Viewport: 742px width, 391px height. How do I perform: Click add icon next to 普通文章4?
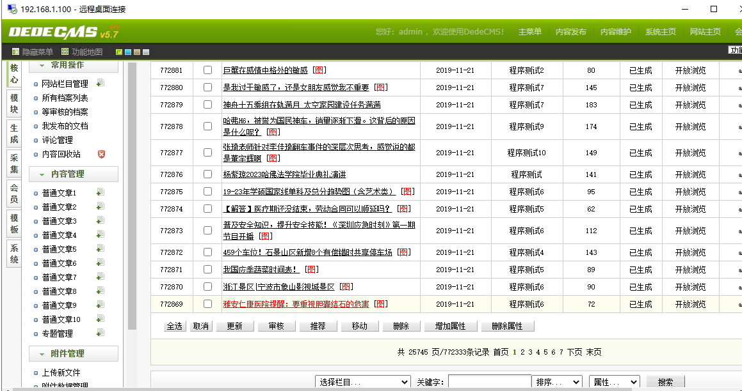click(101, 234)
